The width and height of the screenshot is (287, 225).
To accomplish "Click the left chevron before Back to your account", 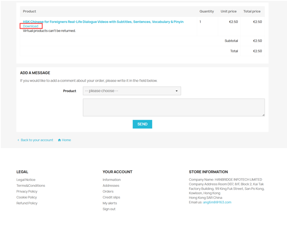I will [18, 140].
